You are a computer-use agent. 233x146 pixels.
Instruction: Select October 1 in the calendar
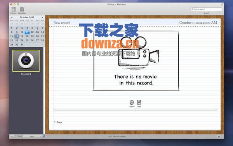12,28
